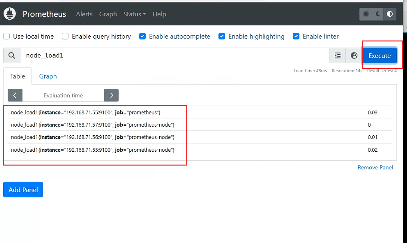Screen dimensions: 407x243
Task: Select the browser-preferred theme half-circle icon
Action: 390,14
